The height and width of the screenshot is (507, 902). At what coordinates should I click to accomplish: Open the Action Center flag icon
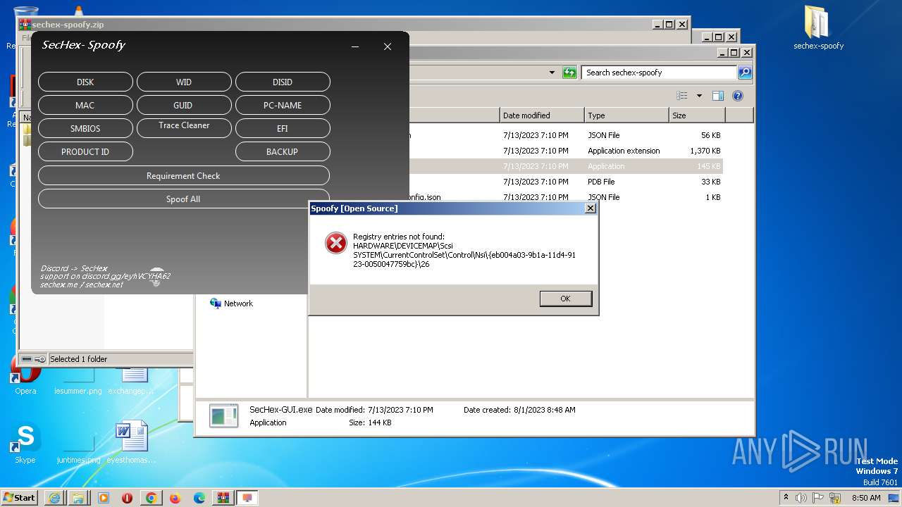click(x=819, y=498)
